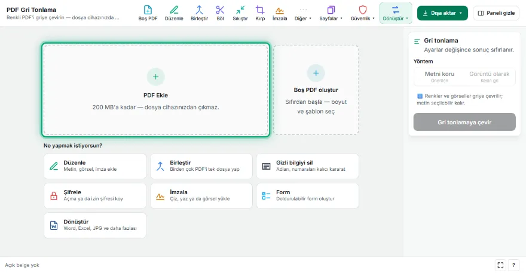Expand the Dönüştür dropdown in toolbar

[x=396, y=13]
